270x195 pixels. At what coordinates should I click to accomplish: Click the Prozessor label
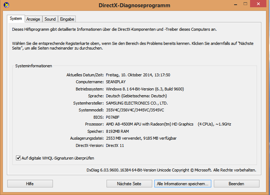[x=94, y=124]
